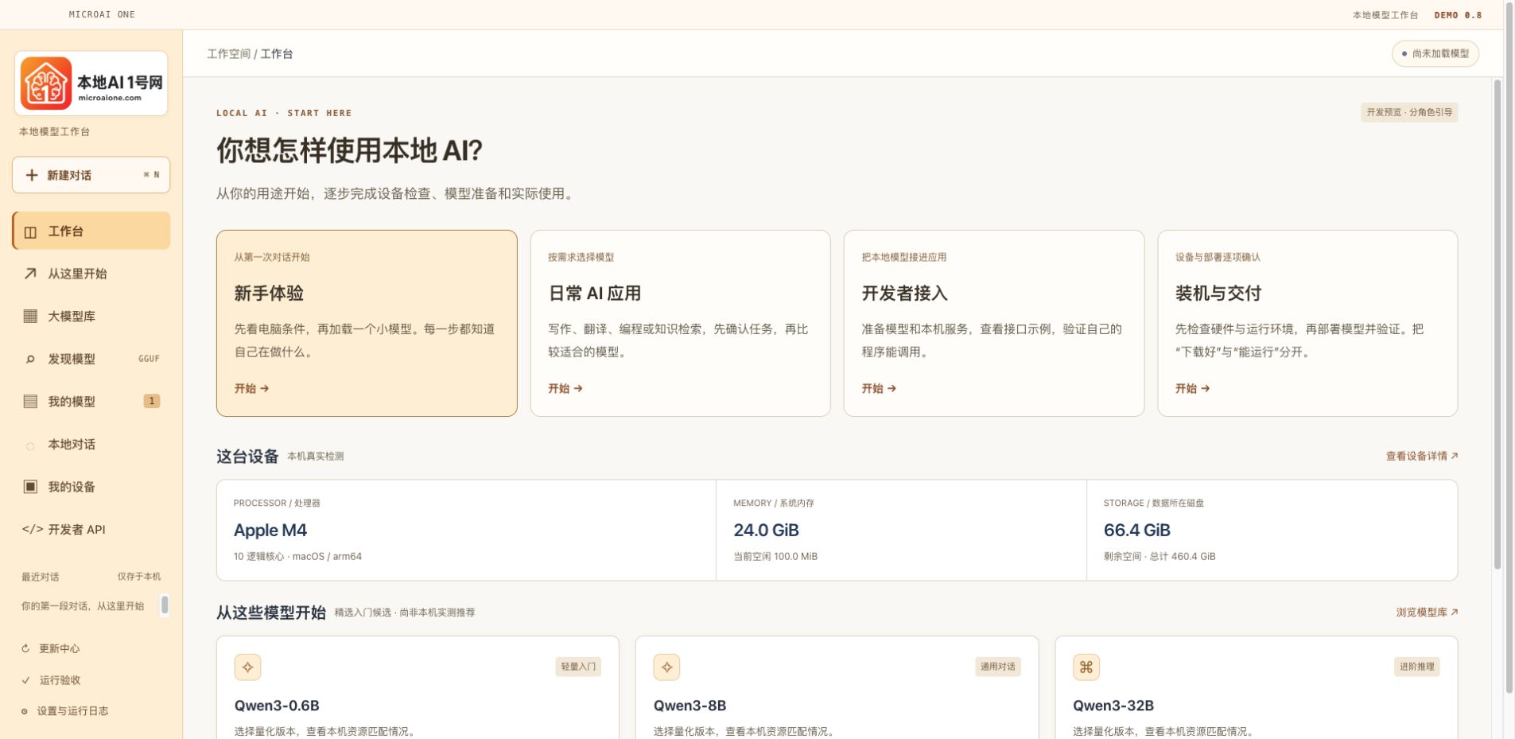Click the 仅存于本机 label
The width and height of the screenshot is (1515, 739).
click(x=139, y=577)
